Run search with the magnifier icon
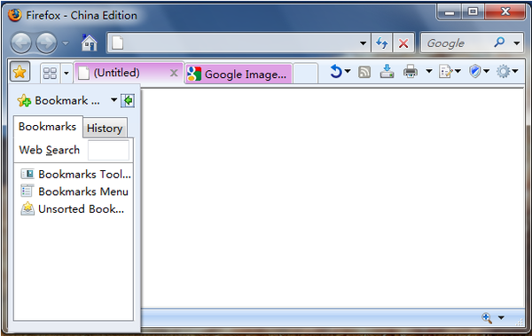The height and width of the screenshot is (336, 532). (499, 43)
